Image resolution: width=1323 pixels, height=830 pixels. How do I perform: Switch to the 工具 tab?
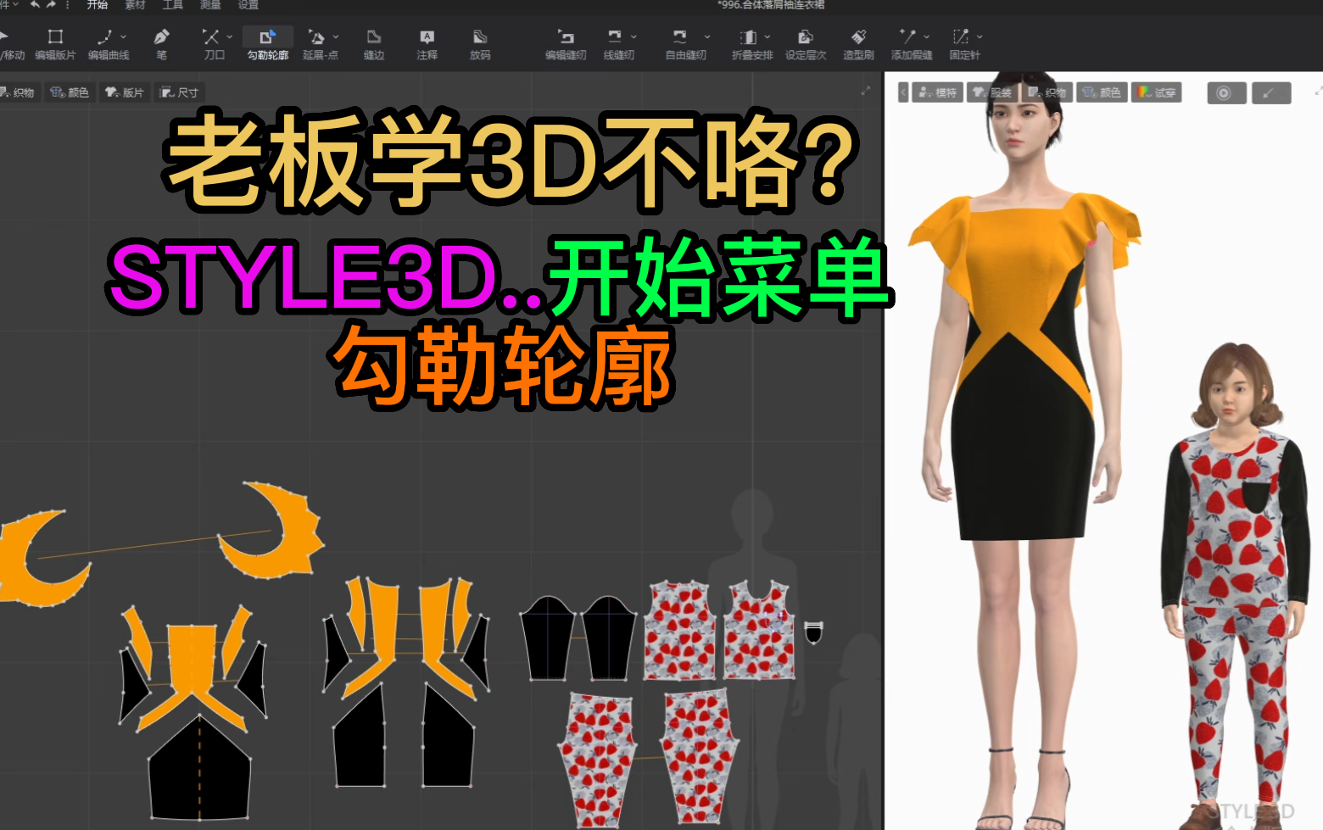tap(172, 5)
